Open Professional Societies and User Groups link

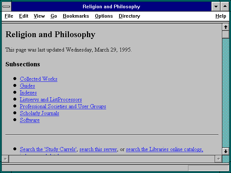63,106
